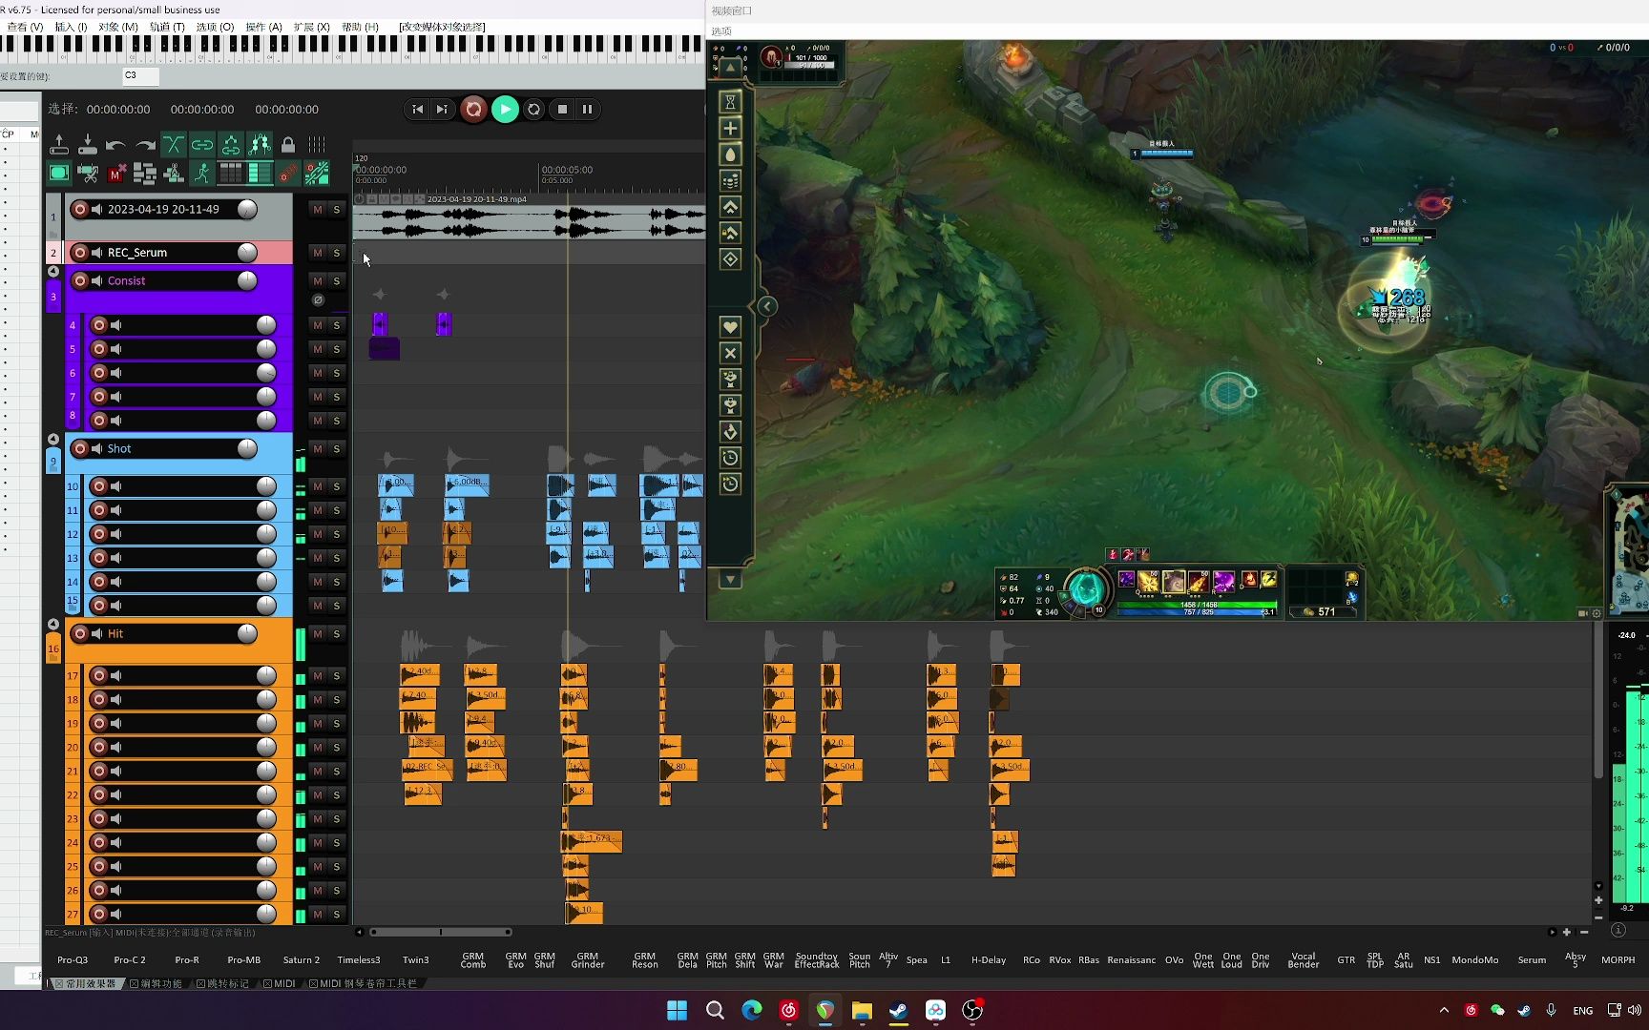The height and width of the screenshot is (1030, 1649).
Task: Click the go to project end button
Action: (441, 109)
